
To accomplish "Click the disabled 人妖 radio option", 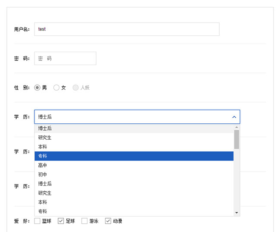I will coord(76,88).
